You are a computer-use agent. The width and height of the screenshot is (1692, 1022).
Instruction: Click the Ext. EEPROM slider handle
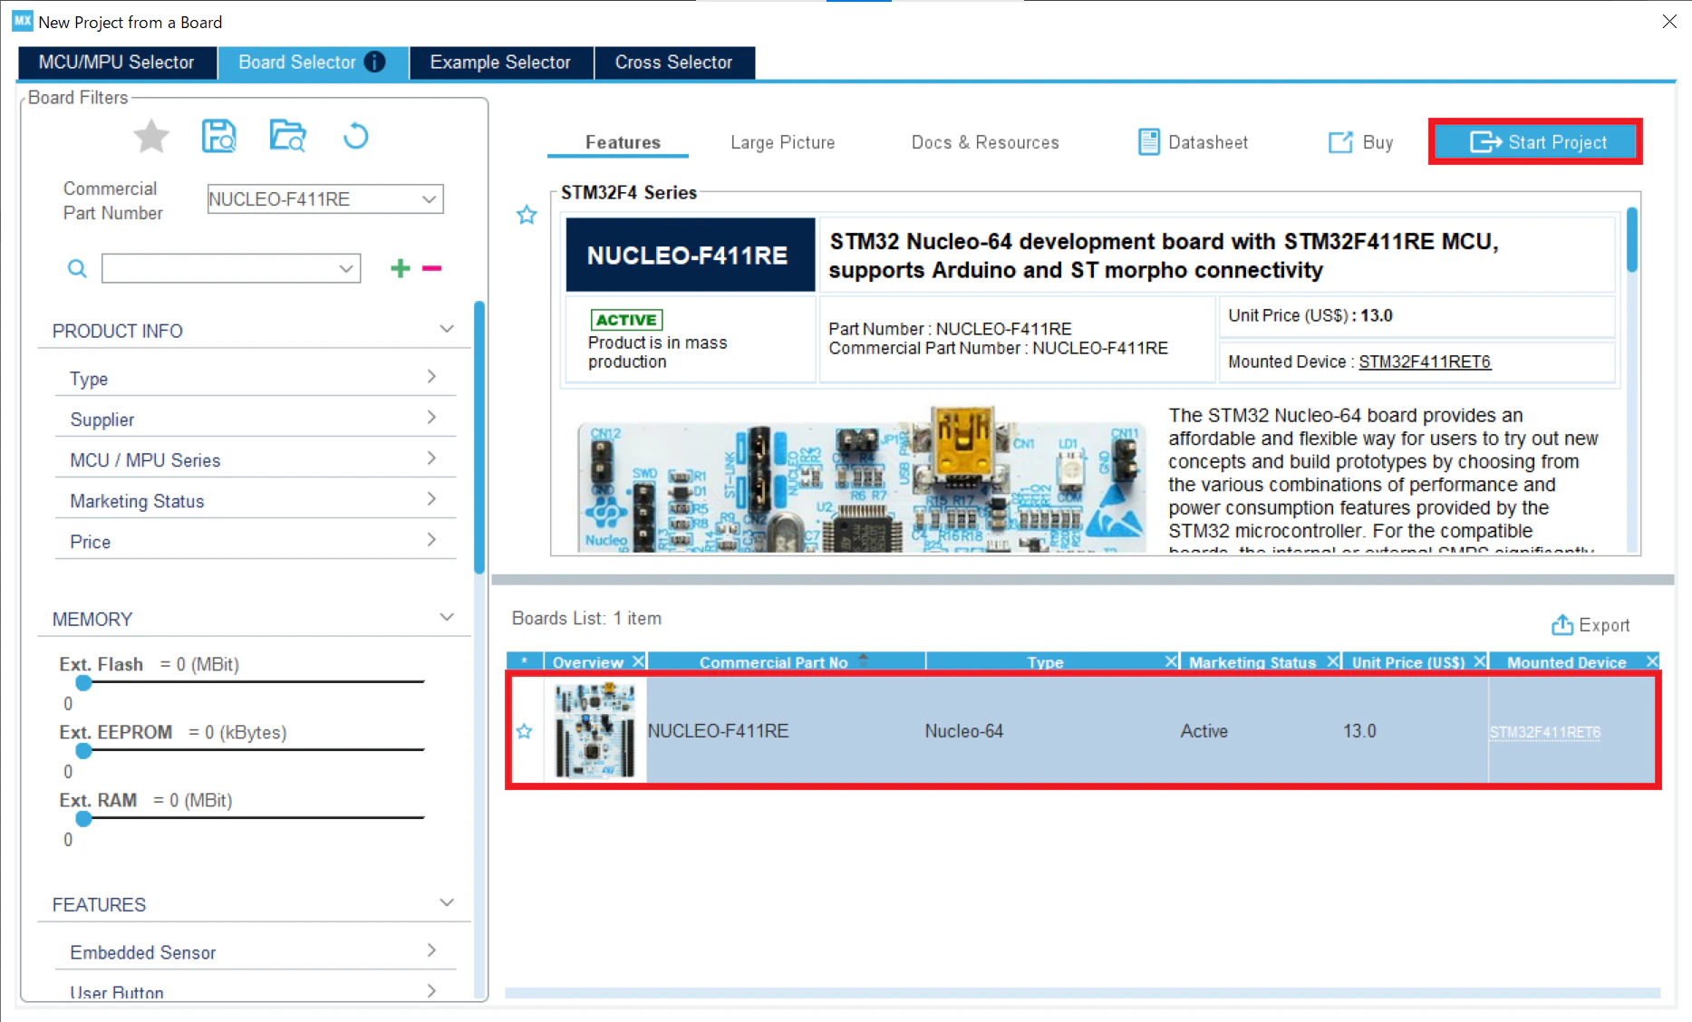click(83, 750)
